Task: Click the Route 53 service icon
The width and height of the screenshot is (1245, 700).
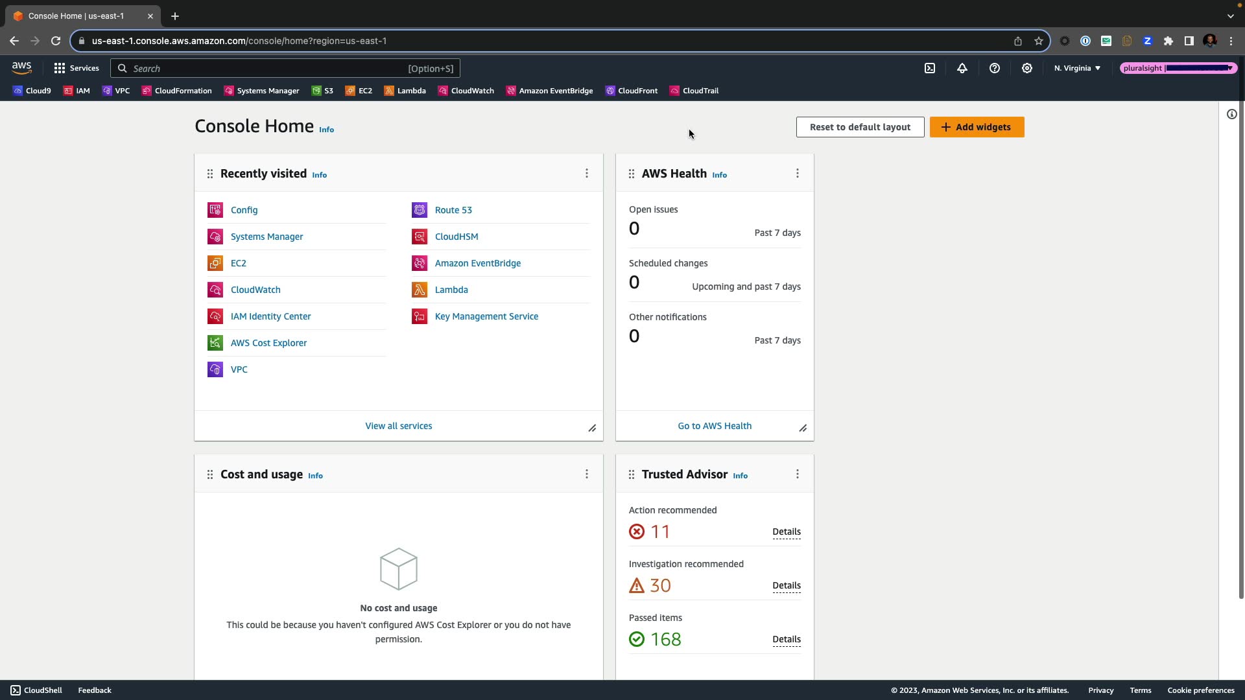Action: tap(420, 210)
